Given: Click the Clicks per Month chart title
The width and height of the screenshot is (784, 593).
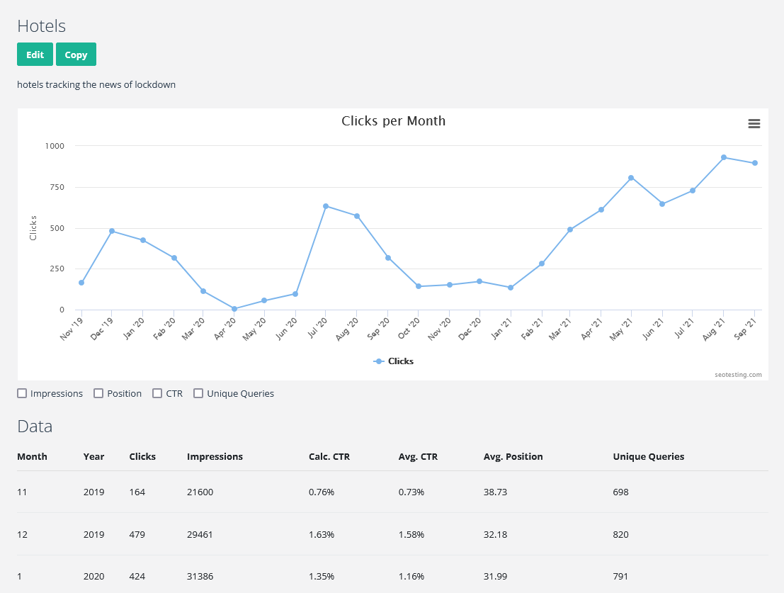Looking at the screenshot, I should pyautogui.click(x=393, y=120).
